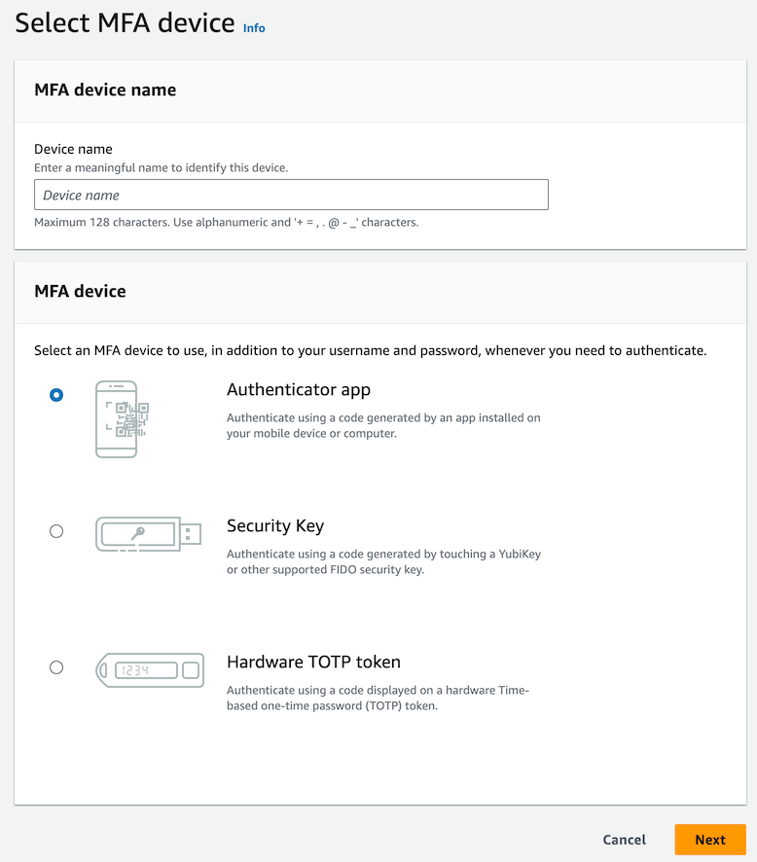Cancel the MFA device setup
Screen dimensions: 757x862
[624, 840]
